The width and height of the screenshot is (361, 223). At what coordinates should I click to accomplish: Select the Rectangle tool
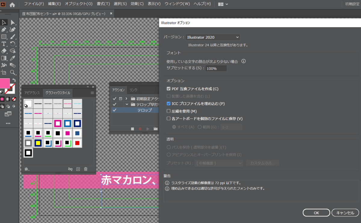pyautogui.click(x=4, y=37)
